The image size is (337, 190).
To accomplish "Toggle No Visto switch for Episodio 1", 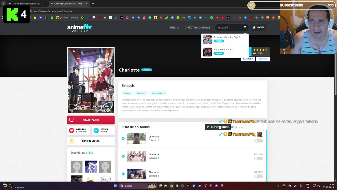I will [x=258, y=141].
